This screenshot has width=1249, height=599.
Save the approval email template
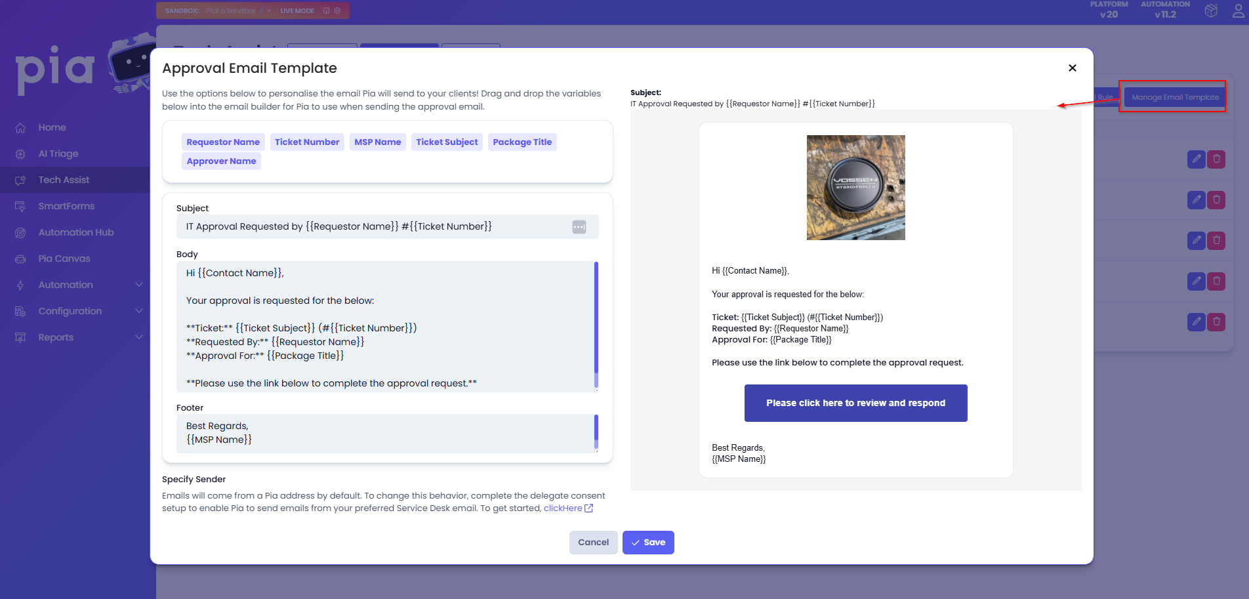[647, 543]
